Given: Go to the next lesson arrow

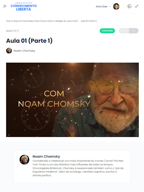Looking at the screenshot, I should 133,31.
